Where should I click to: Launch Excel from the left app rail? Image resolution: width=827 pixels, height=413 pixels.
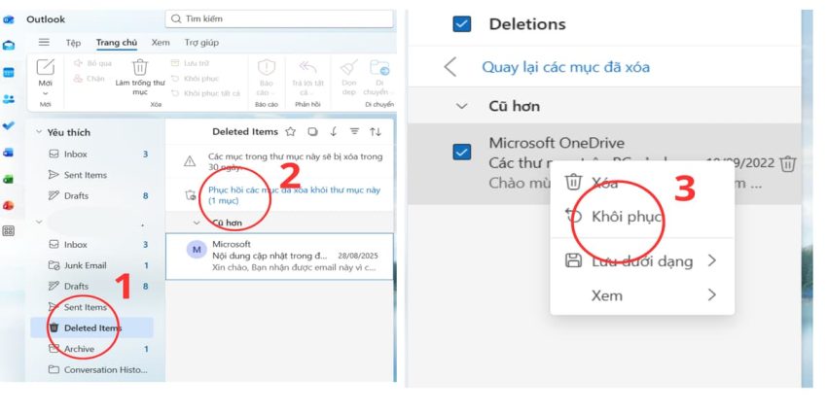tap(9, 179)
